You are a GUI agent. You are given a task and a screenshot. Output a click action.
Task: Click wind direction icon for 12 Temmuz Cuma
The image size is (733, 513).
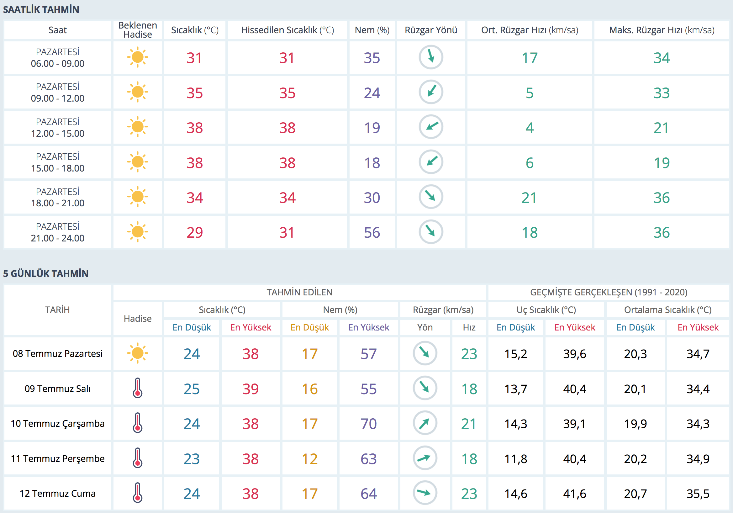click(425, 493)
